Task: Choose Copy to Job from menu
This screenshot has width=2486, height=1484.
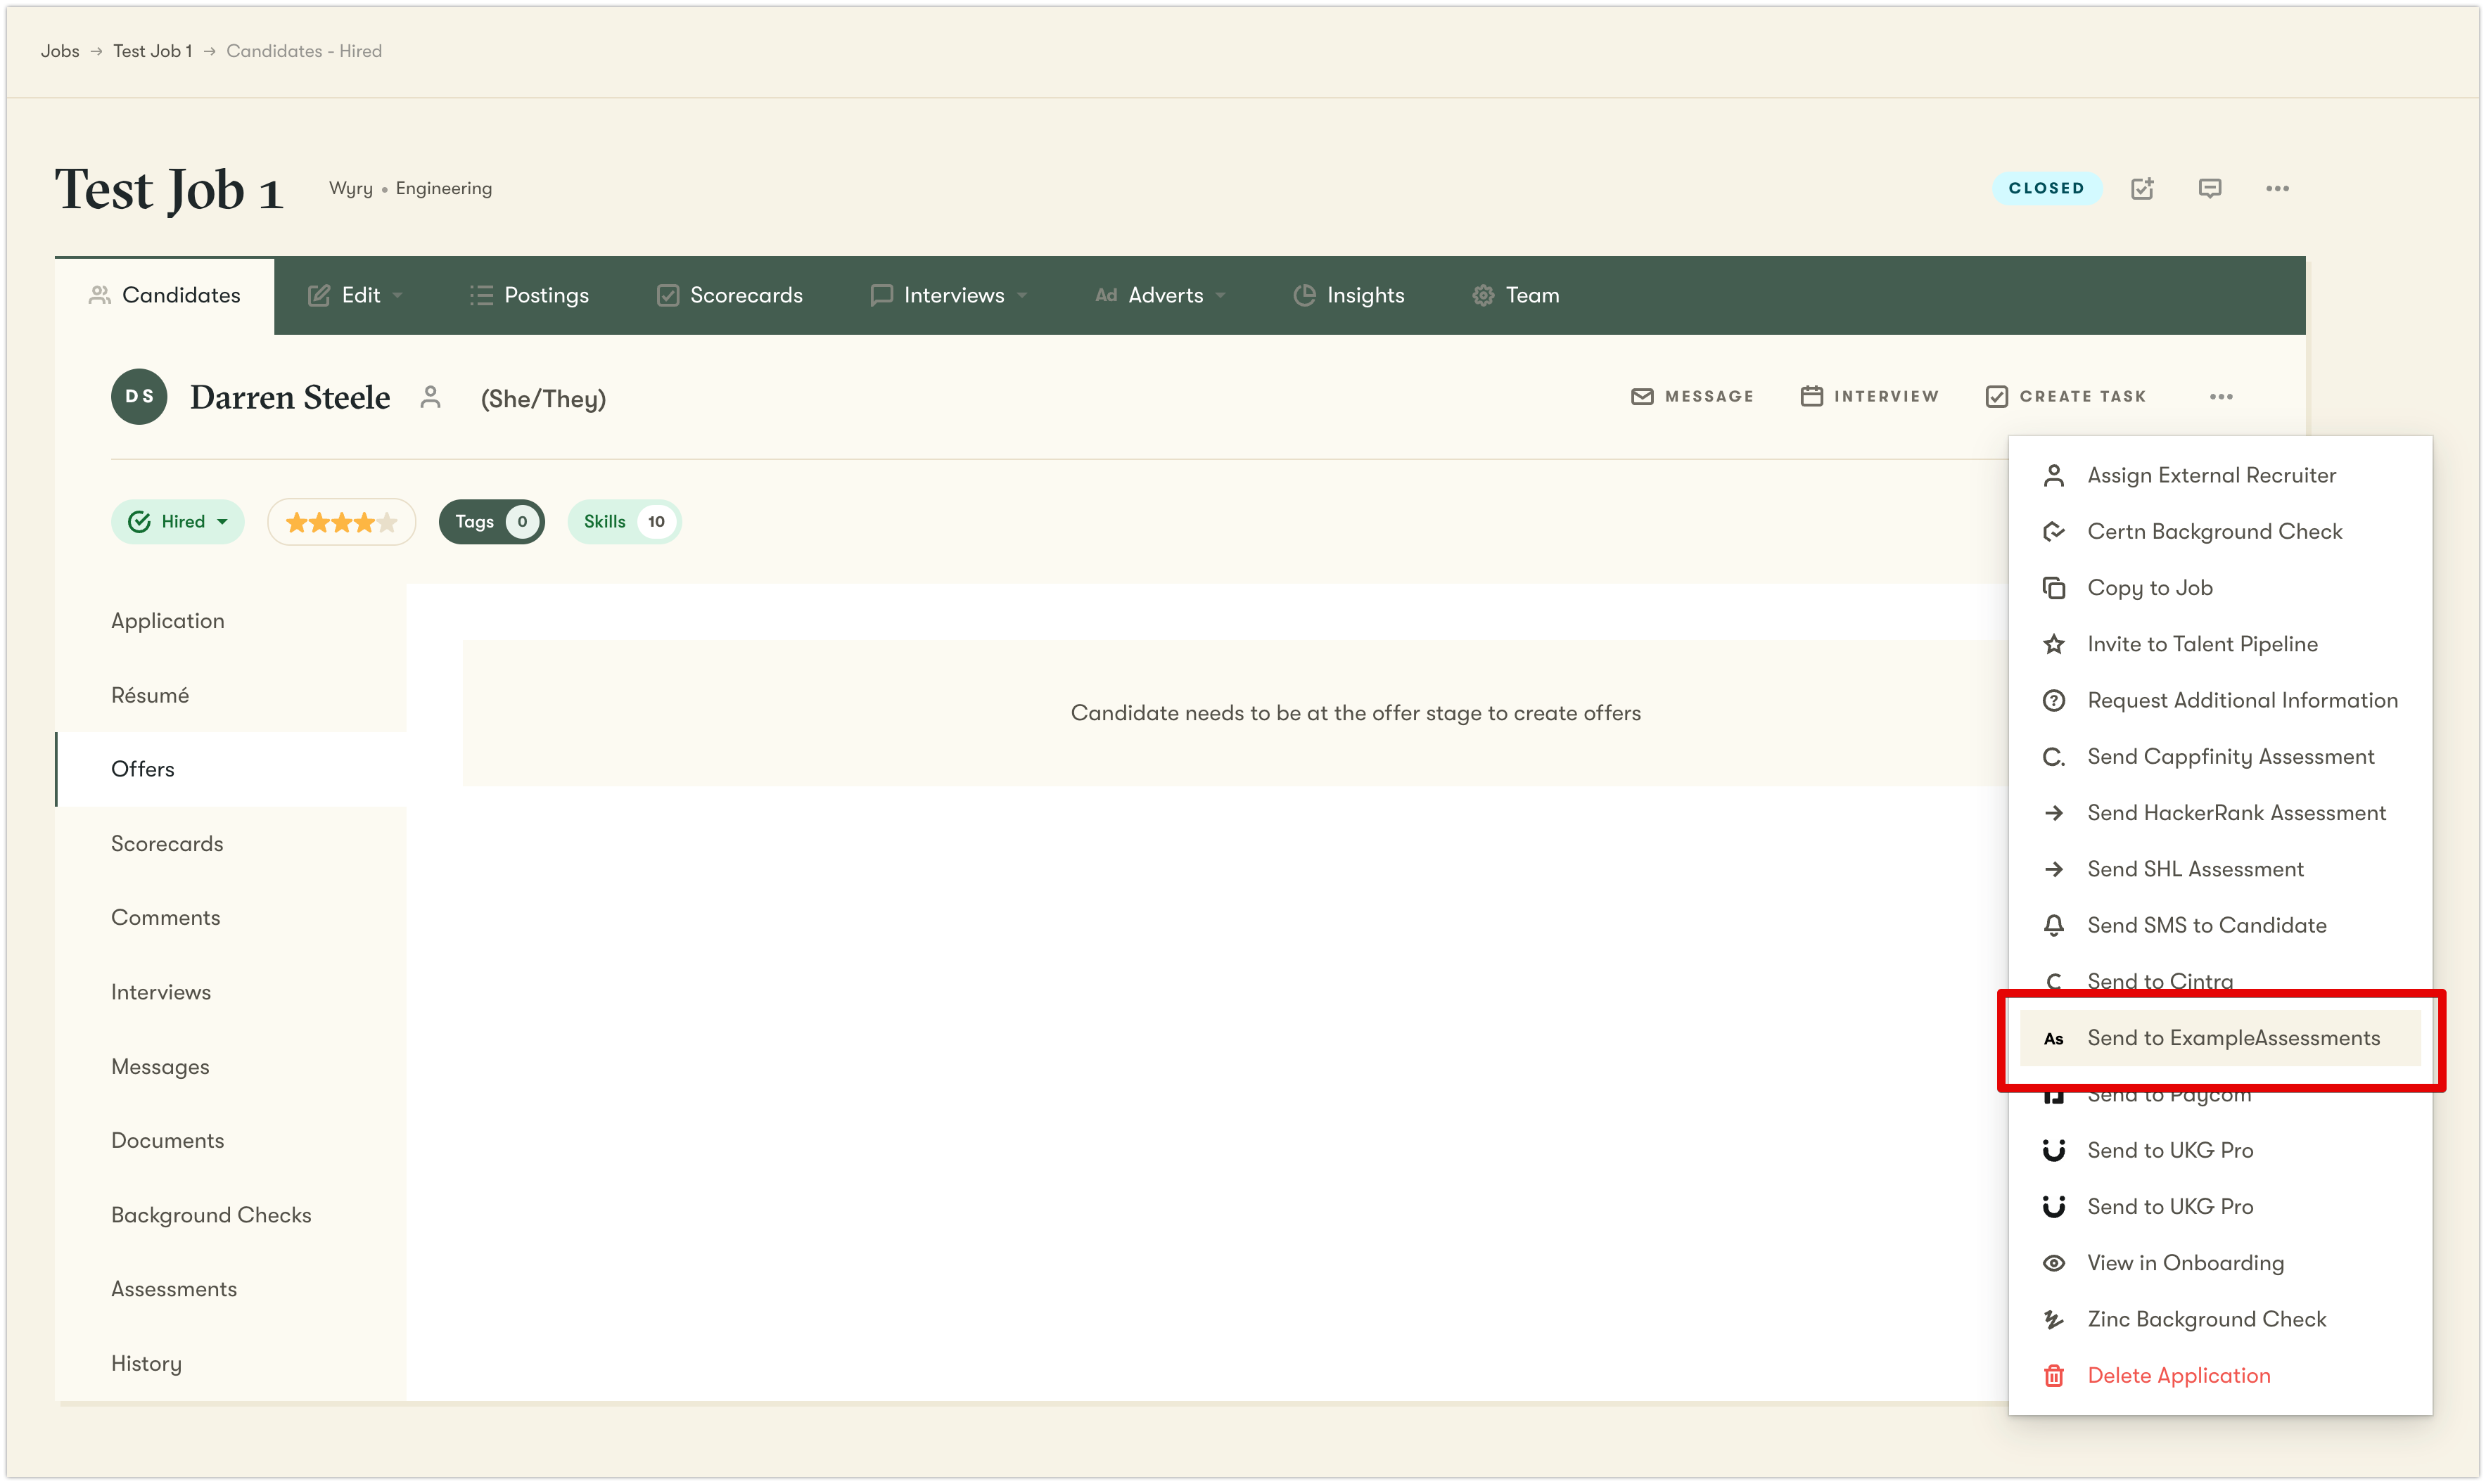Action: click(2149, 588)
